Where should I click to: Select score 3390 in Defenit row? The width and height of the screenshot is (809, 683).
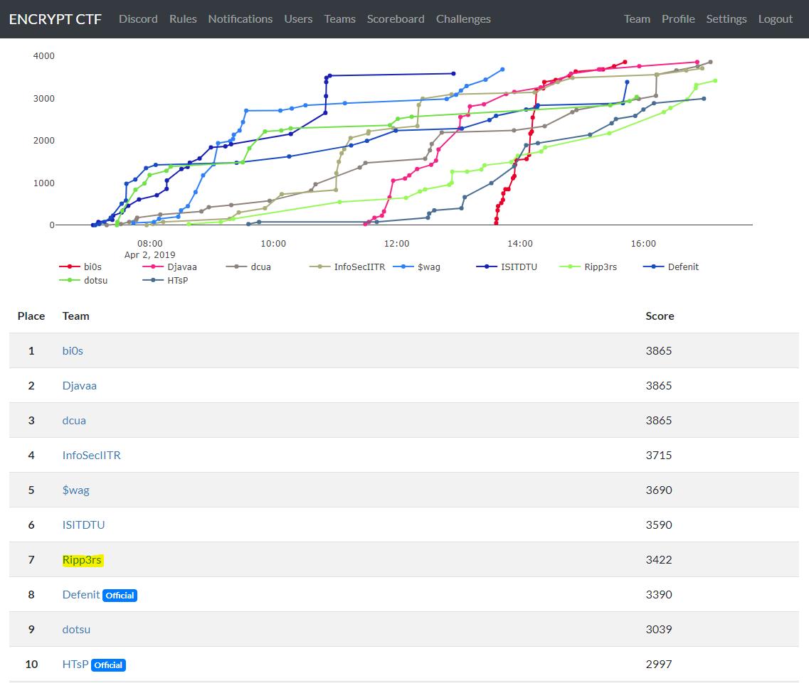tap(659, 594)
